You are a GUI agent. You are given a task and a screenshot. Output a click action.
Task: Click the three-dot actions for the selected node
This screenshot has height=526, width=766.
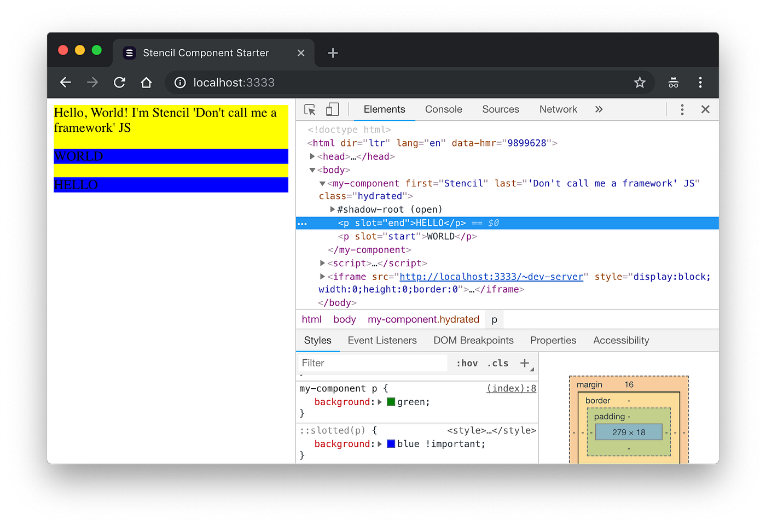tap(302, 223)
